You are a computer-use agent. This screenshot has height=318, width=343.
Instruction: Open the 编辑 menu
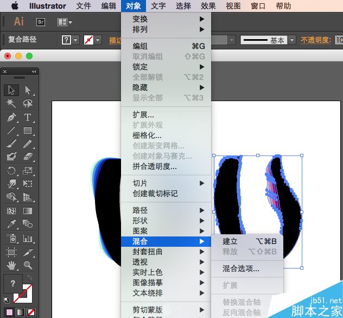(109, 6)
